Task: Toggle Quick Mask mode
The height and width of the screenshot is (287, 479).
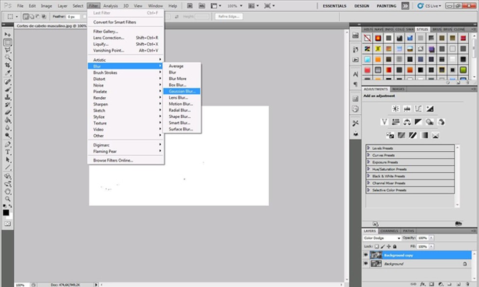Action: click(x=8, y=224)
